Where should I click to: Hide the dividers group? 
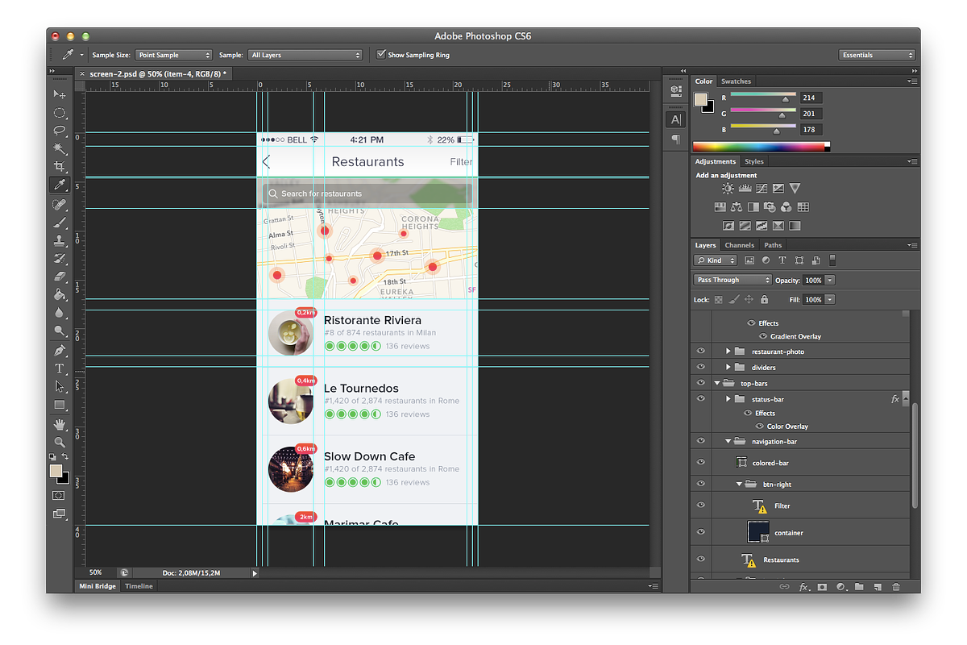(700, 367)
